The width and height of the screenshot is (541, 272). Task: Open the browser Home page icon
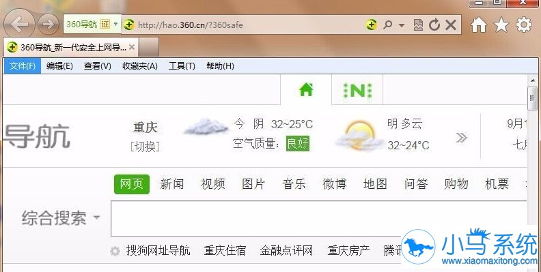(479, 25)
